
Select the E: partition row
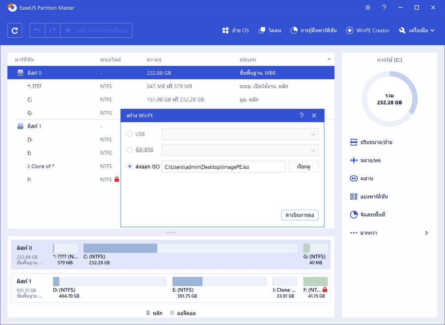(64, 153)
